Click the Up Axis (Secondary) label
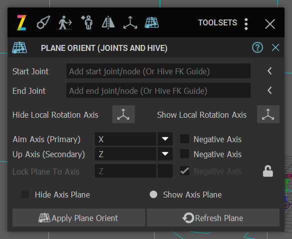This screenshot has height=239, width=292. tap(48, 154)
